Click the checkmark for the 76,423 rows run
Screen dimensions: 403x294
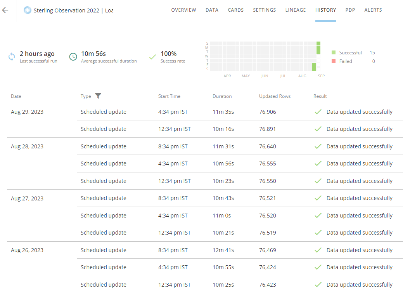[x=318, y=284]
